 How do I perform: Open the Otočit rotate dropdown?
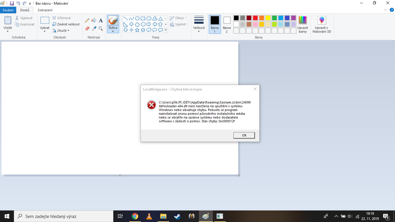(61, 31)
